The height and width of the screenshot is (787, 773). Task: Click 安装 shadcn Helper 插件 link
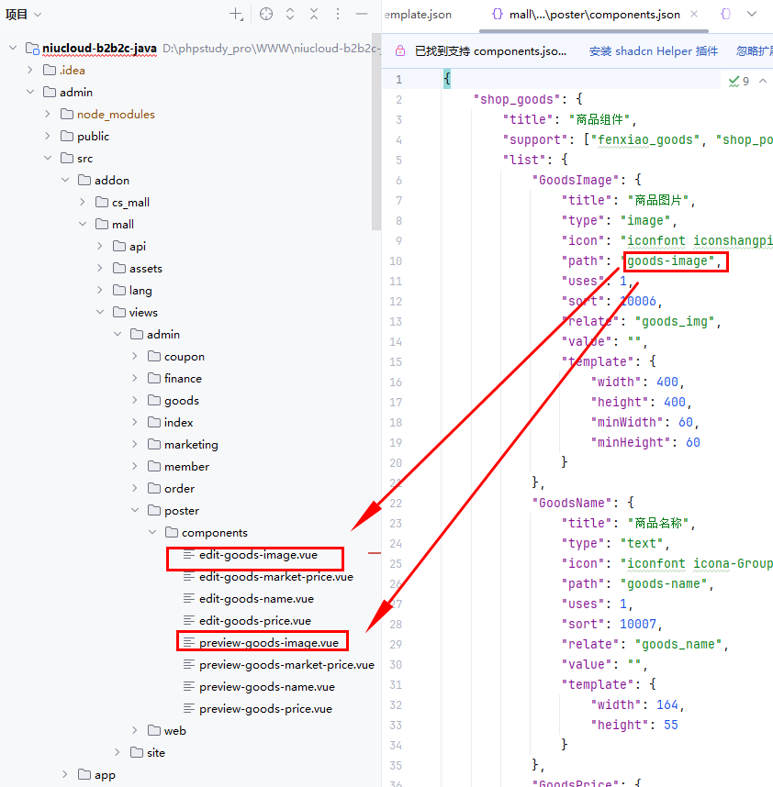click(653, 51)
